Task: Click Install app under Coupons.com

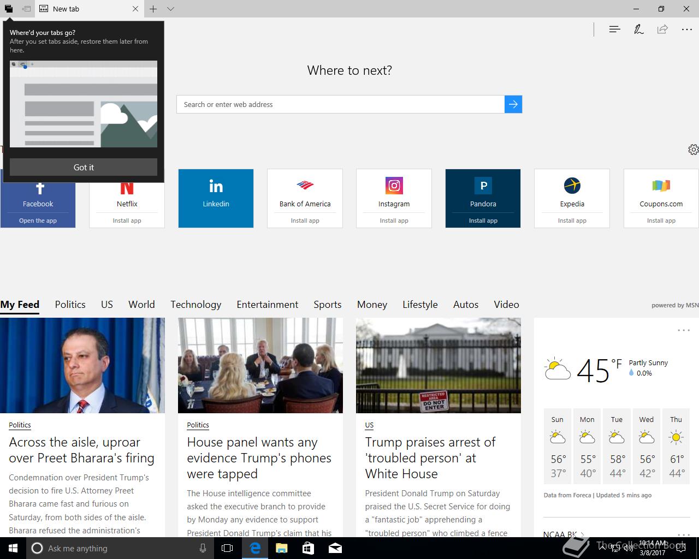Action: [x=661, y=221]
